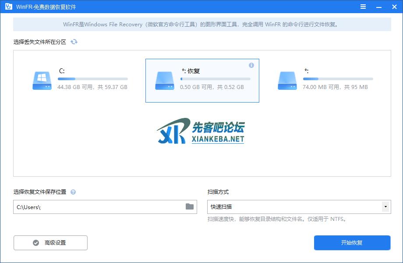
Task: Browse for save folder using folder icon
Action: [x=190, y=206]
